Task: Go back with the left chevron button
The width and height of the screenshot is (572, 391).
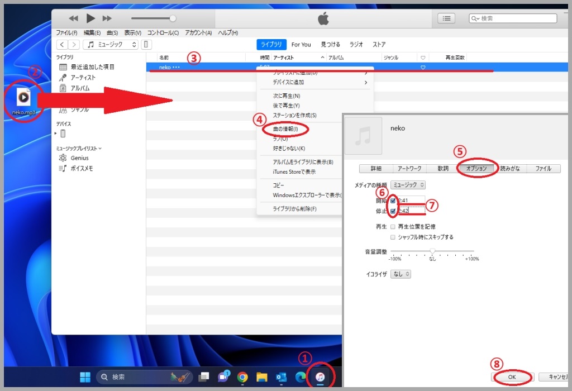Action: [x=63, y=45]
